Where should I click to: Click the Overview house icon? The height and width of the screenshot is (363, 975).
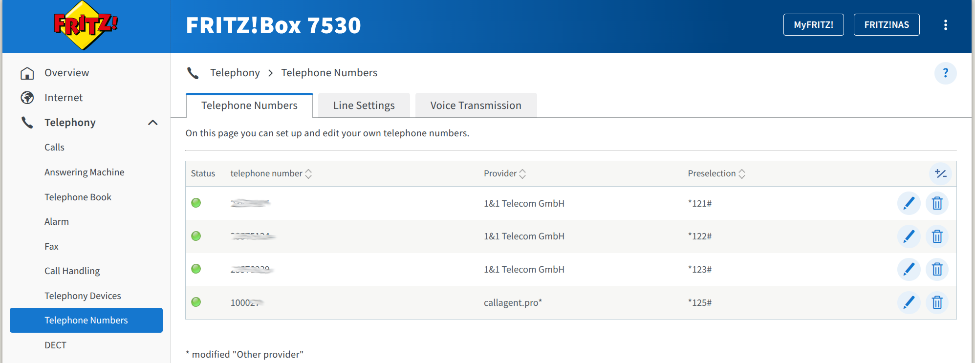[27, 73]
